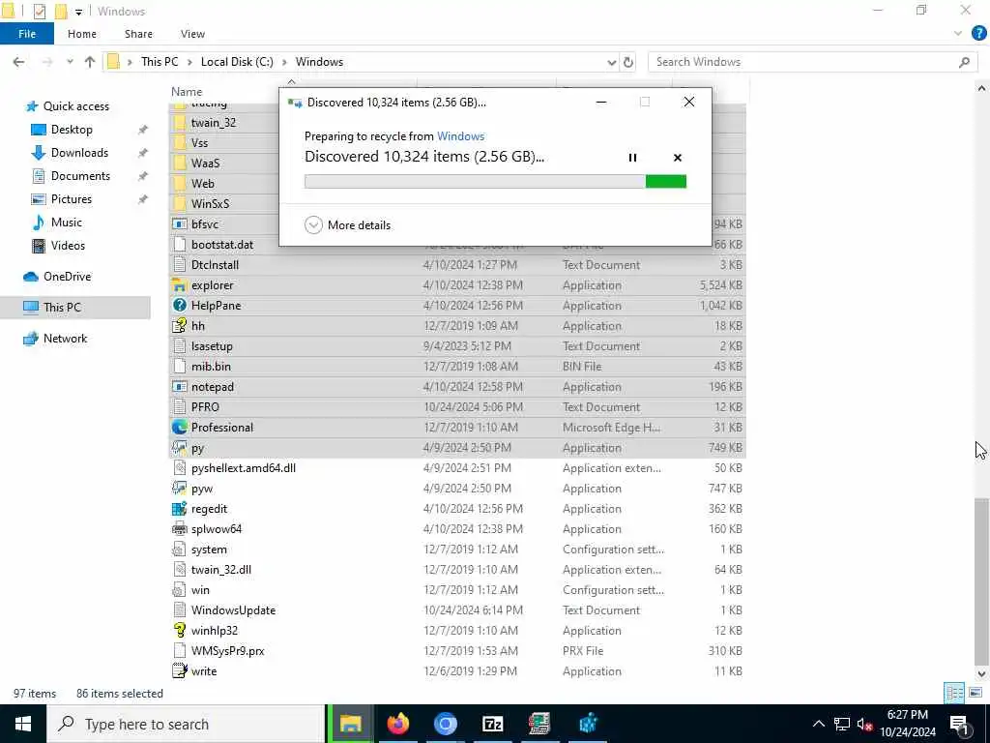Open recent locations dropdown arrow
Viewport: 990px width, 743px height.
pos(70,62)
